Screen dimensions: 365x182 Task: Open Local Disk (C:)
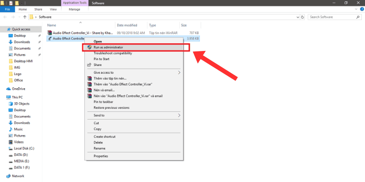point(24,148)
